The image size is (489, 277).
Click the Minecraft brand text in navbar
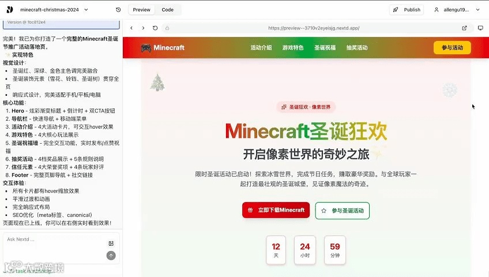click(169, 48)
